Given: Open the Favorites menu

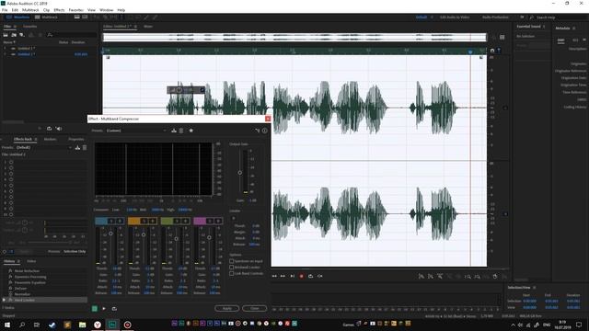Looking at the screenshot, I should [x=75, y=10].
